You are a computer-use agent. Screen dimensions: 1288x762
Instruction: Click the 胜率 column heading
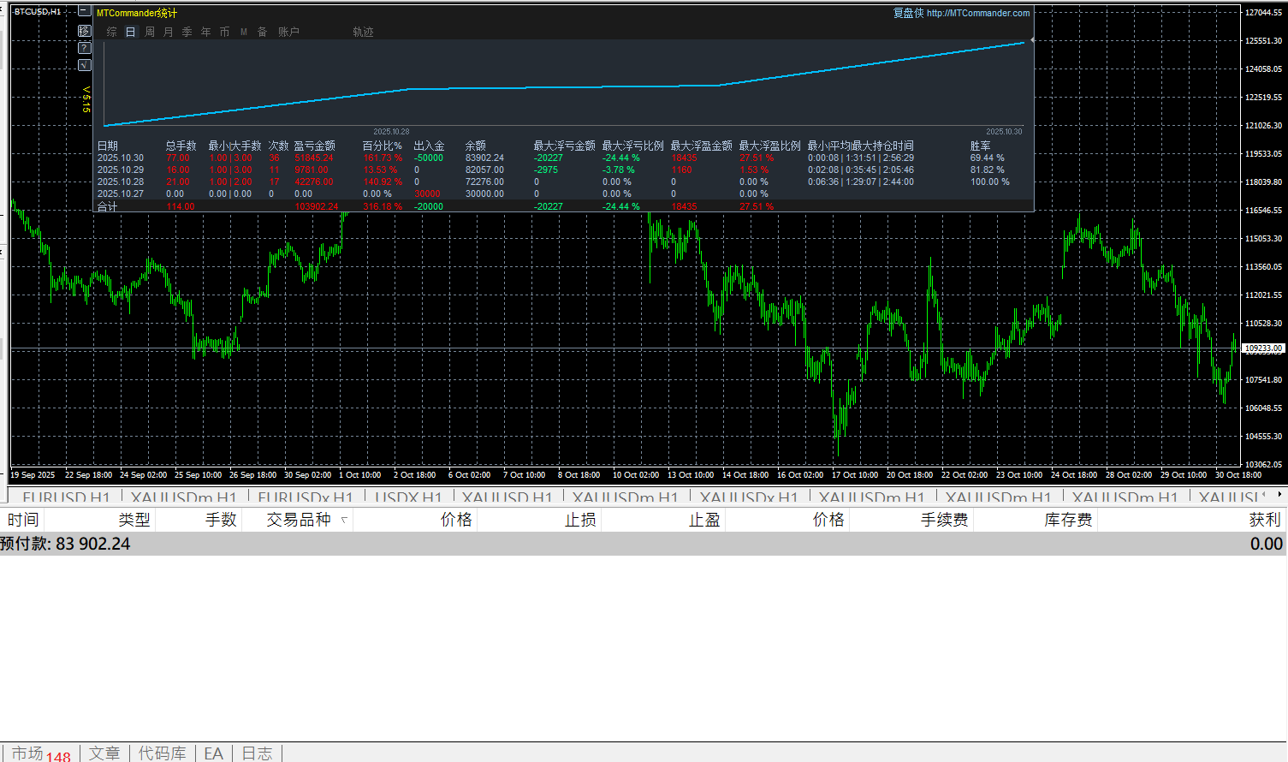click(981, 146)
